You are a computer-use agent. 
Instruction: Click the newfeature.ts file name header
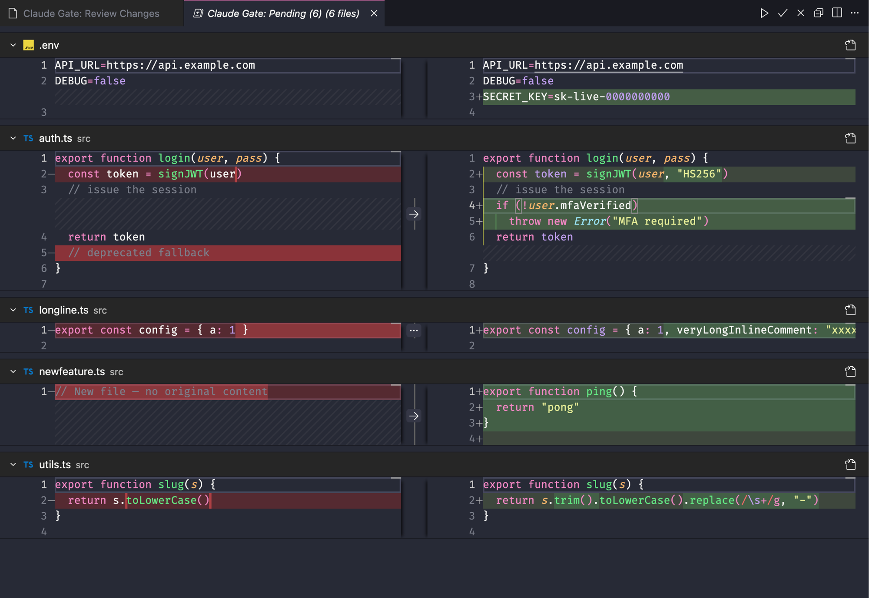[x=72, y=371]
